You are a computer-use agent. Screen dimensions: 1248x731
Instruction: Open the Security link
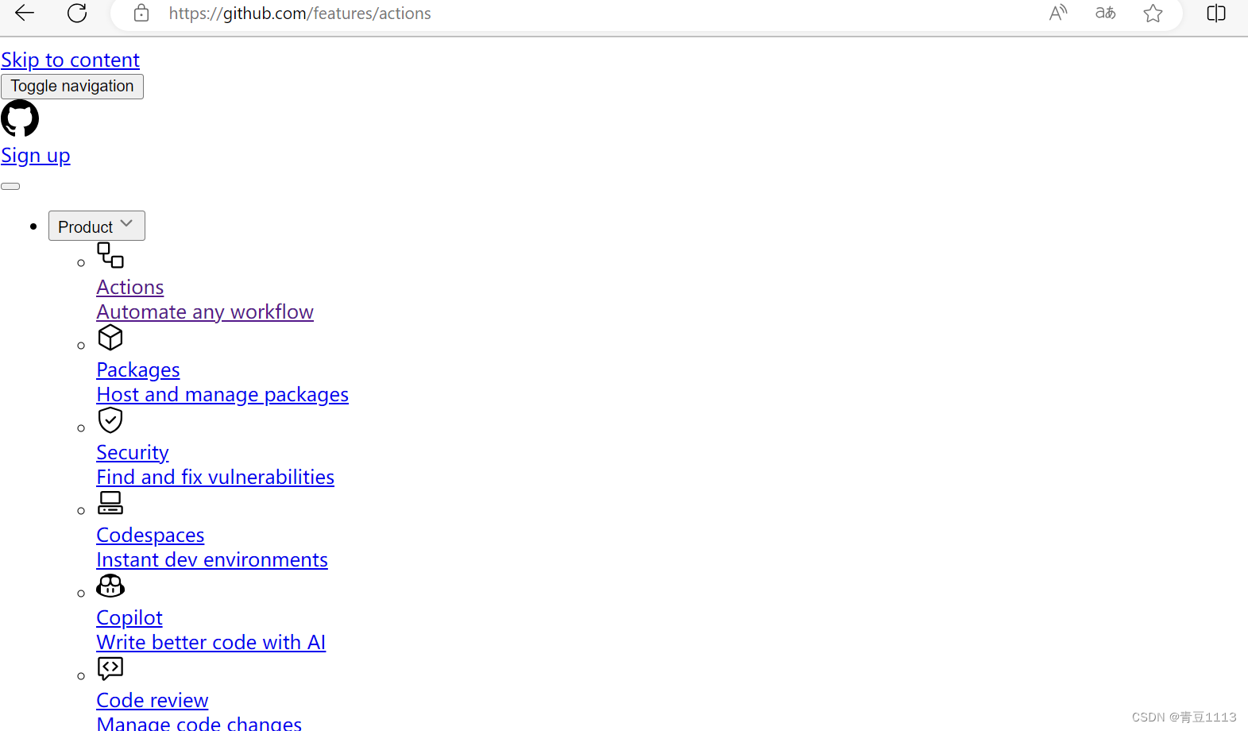[133, 453]
